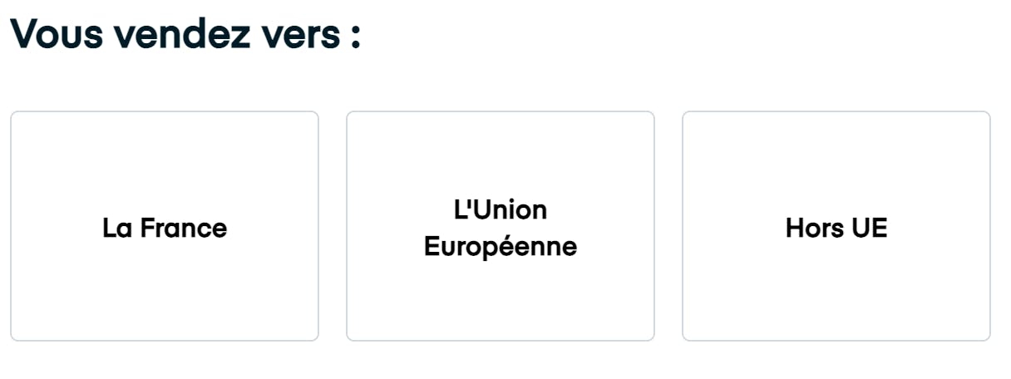Set selling destination to the European Union
The image size is (1011, 379).
pos(501,226)
